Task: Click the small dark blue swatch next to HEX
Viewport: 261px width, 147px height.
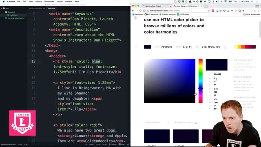Action: (148, 47)
